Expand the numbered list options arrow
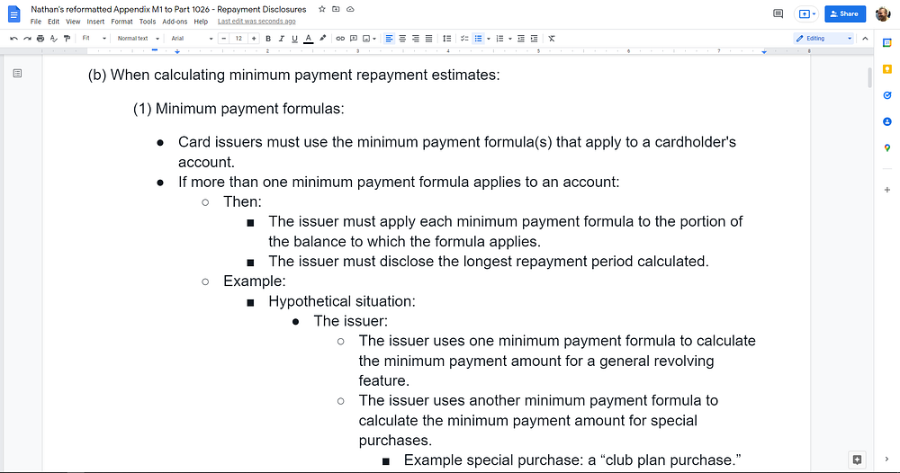The height and width of the screenshot is (473, 900). click(510, 39)
